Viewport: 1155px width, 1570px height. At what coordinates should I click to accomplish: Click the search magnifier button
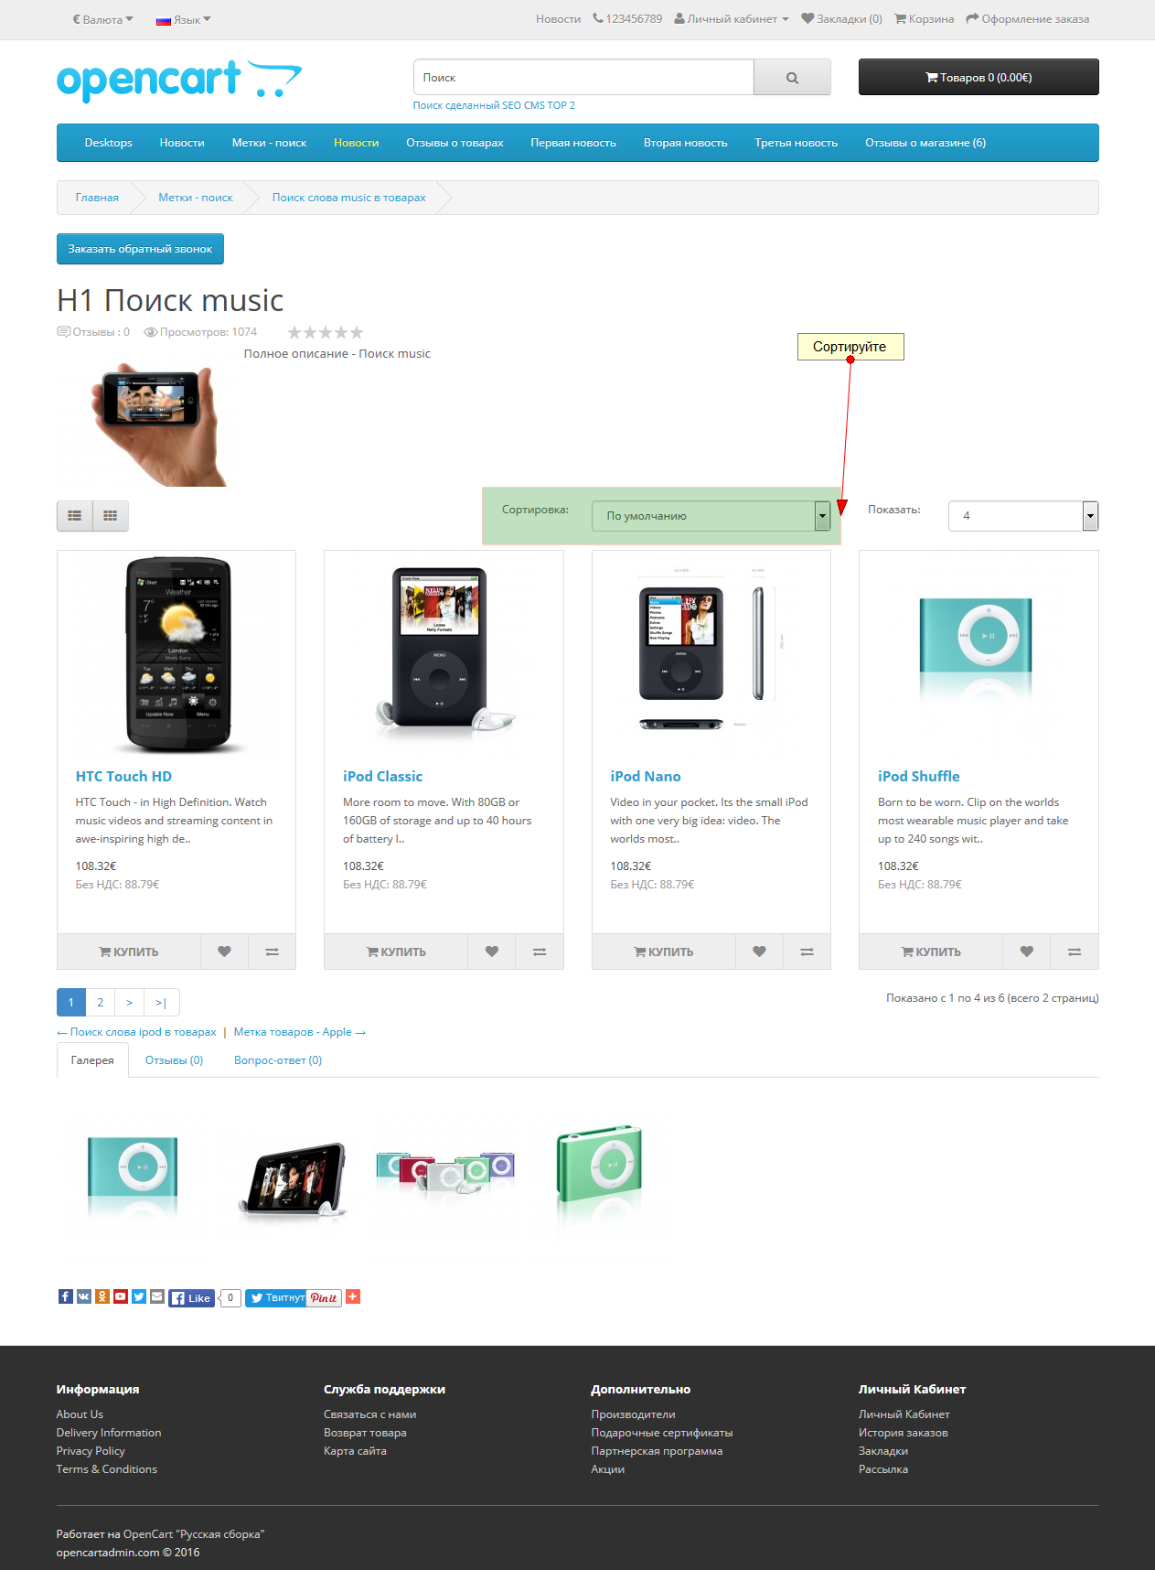[x=792, y=78]
